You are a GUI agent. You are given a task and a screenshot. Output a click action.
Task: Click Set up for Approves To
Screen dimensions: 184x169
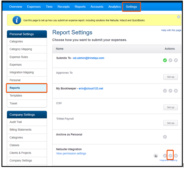pos(170,77)
